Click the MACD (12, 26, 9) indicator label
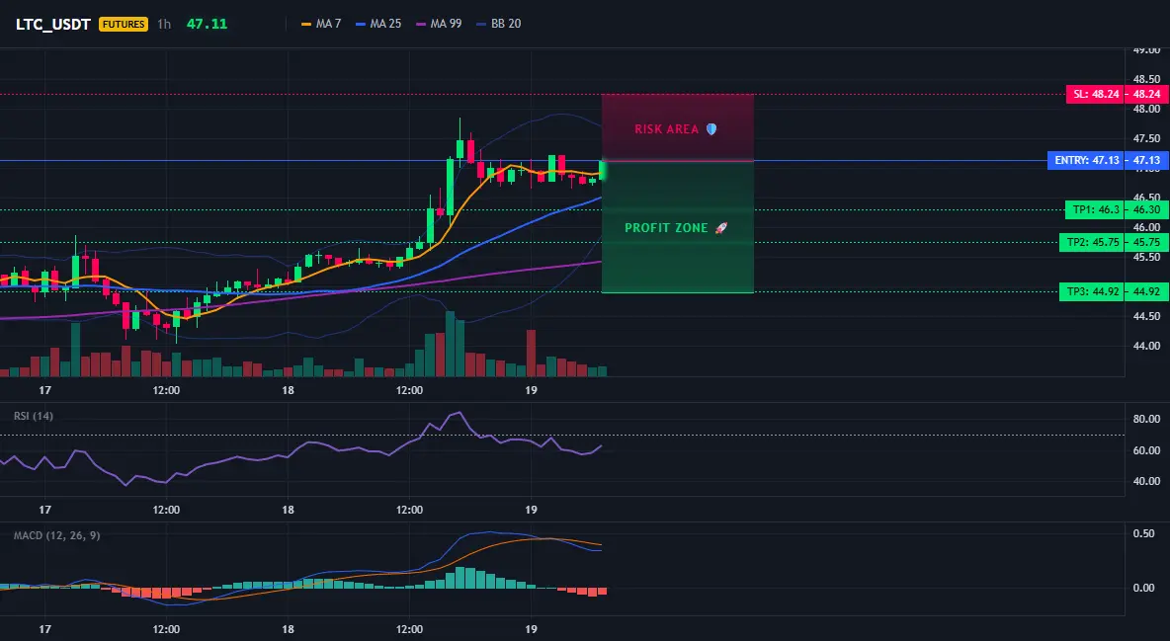This screenshot has width=1170, height=641. [x=56, y=535]
